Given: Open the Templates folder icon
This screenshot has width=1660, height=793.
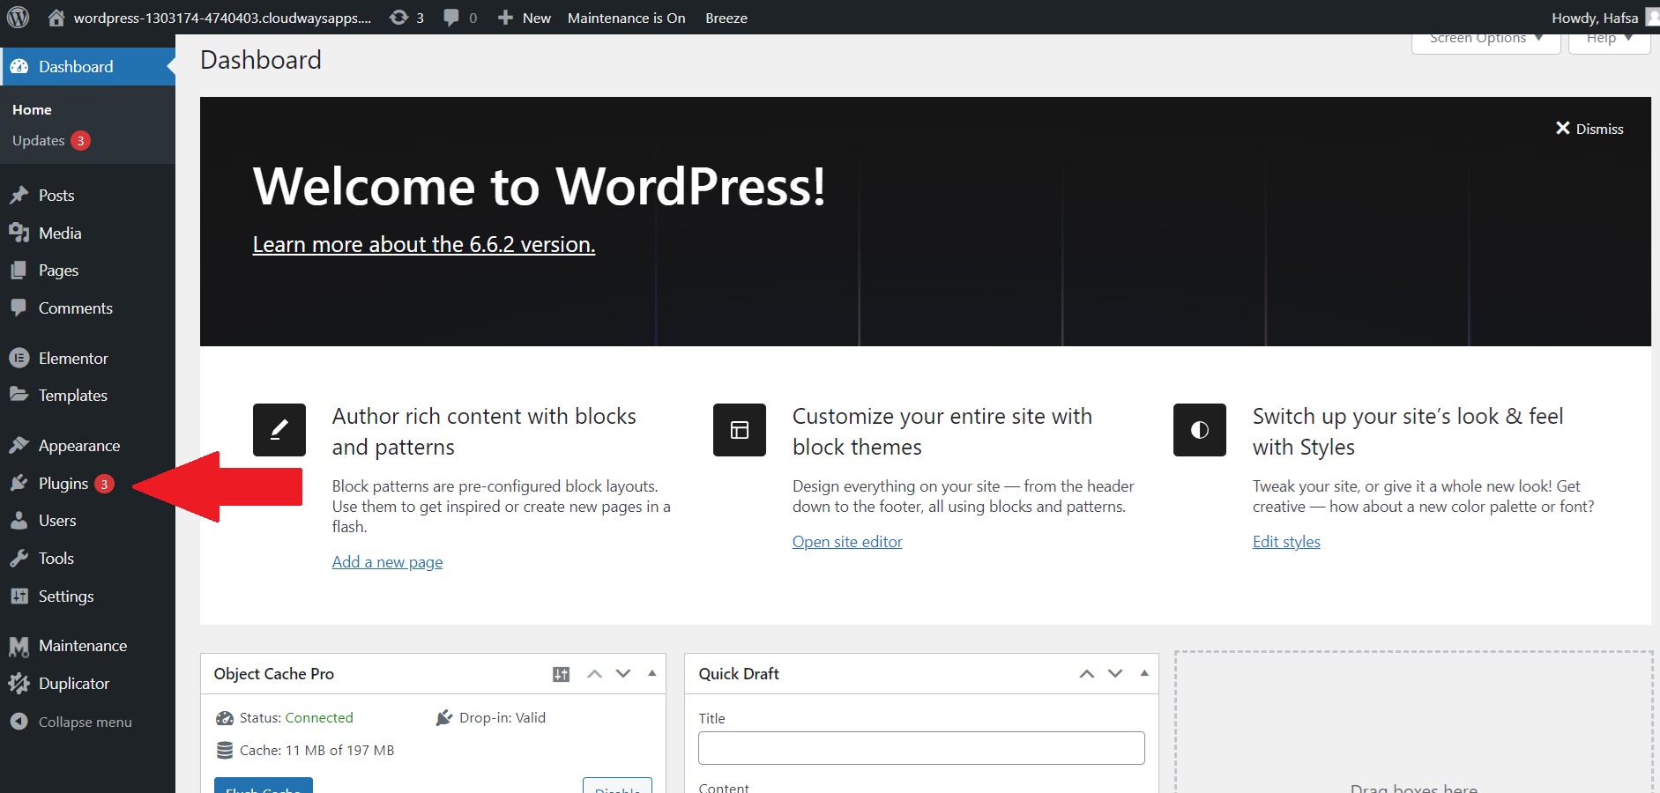Looking at the screenshot, I should (20, 395).
